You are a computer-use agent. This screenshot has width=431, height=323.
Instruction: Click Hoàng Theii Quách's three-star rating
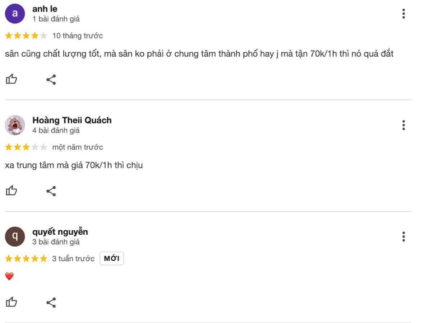tap(26, 147)
